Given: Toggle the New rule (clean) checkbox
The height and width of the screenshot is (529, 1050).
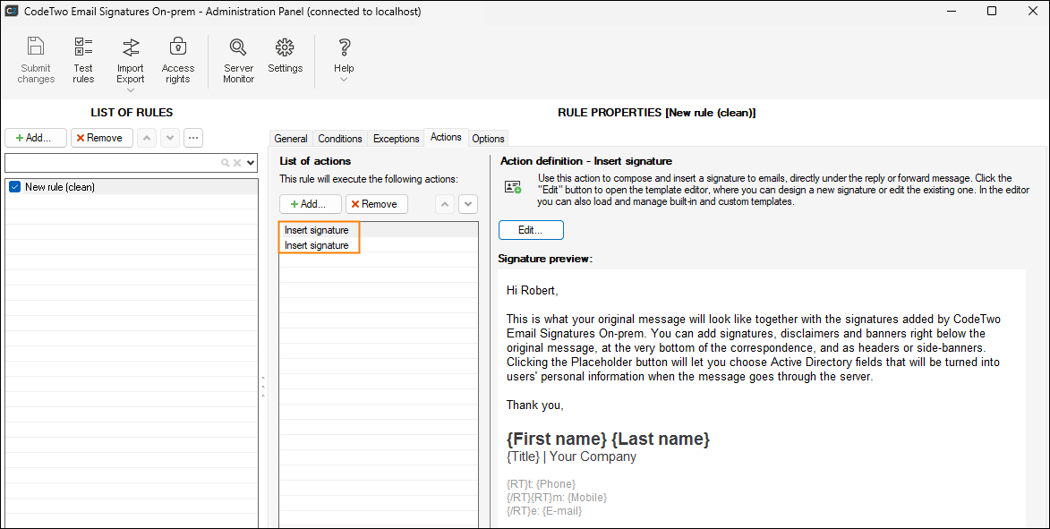Looking at the screenshot, I should coord(14,187).
